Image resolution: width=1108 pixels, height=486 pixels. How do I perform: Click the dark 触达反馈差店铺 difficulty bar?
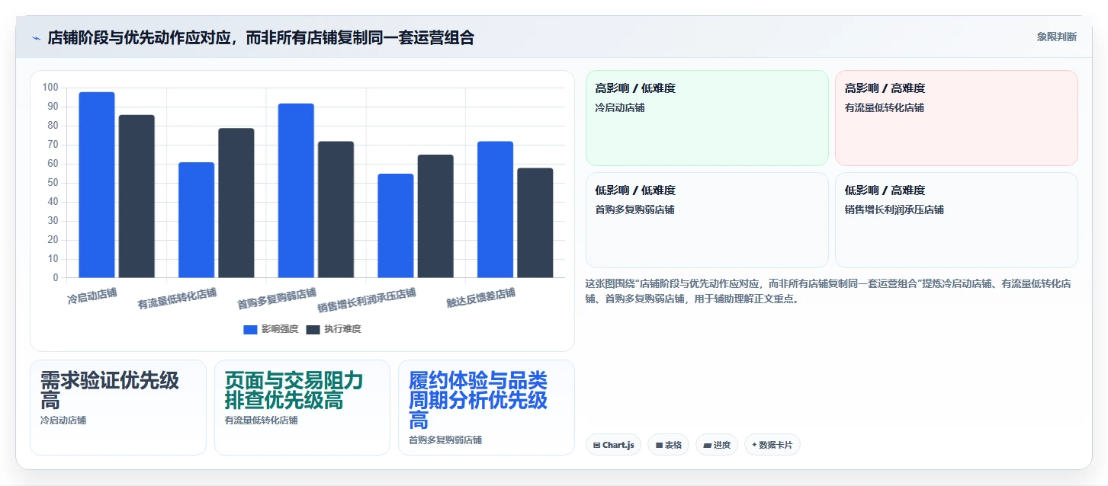point(535,223)
